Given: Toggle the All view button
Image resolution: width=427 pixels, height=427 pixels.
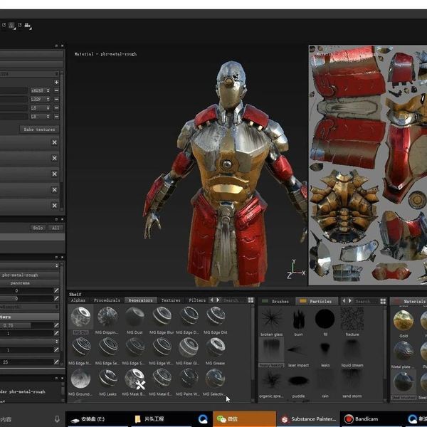Looking at the screenshot, I should pyautogui.click(x=55, y=228).
